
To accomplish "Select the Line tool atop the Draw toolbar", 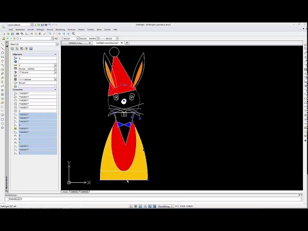I will point(3,44).
